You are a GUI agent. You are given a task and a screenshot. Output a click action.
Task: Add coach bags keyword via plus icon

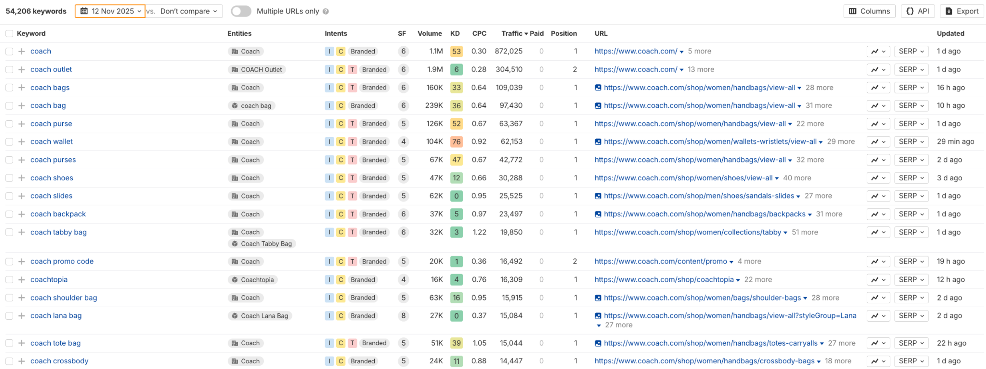(x=22, y=87)
